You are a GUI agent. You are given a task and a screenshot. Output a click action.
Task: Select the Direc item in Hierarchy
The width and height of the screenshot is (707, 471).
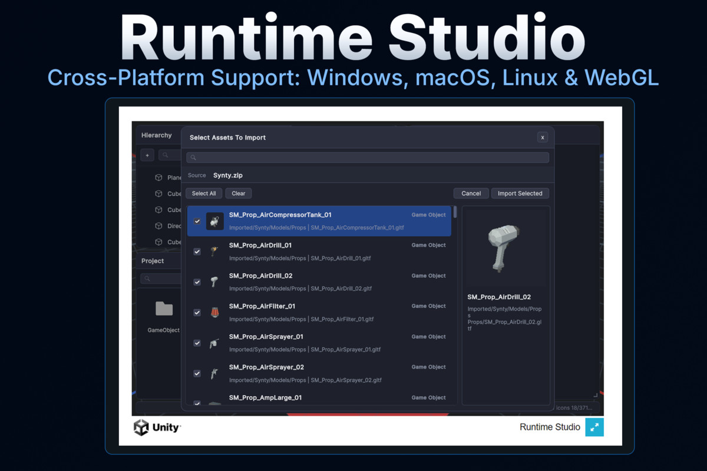click(x=174, y=226)
